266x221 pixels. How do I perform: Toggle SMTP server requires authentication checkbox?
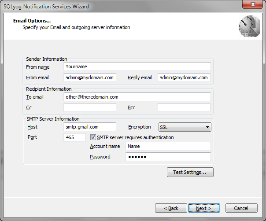93,137
